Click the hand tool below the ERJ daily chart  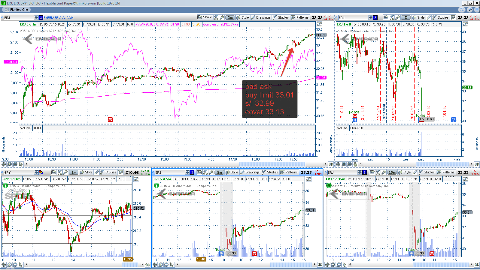click(x=355, y=164)
